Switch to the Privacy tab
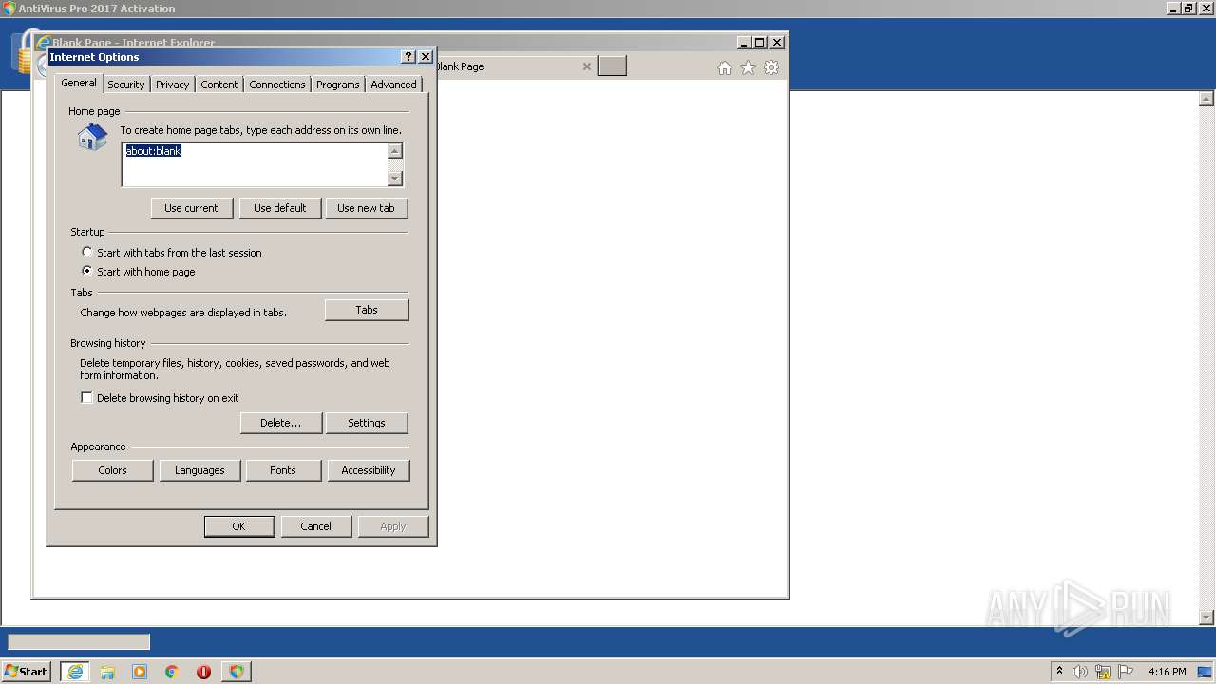The image size is (1216, 684). point(172,85)
